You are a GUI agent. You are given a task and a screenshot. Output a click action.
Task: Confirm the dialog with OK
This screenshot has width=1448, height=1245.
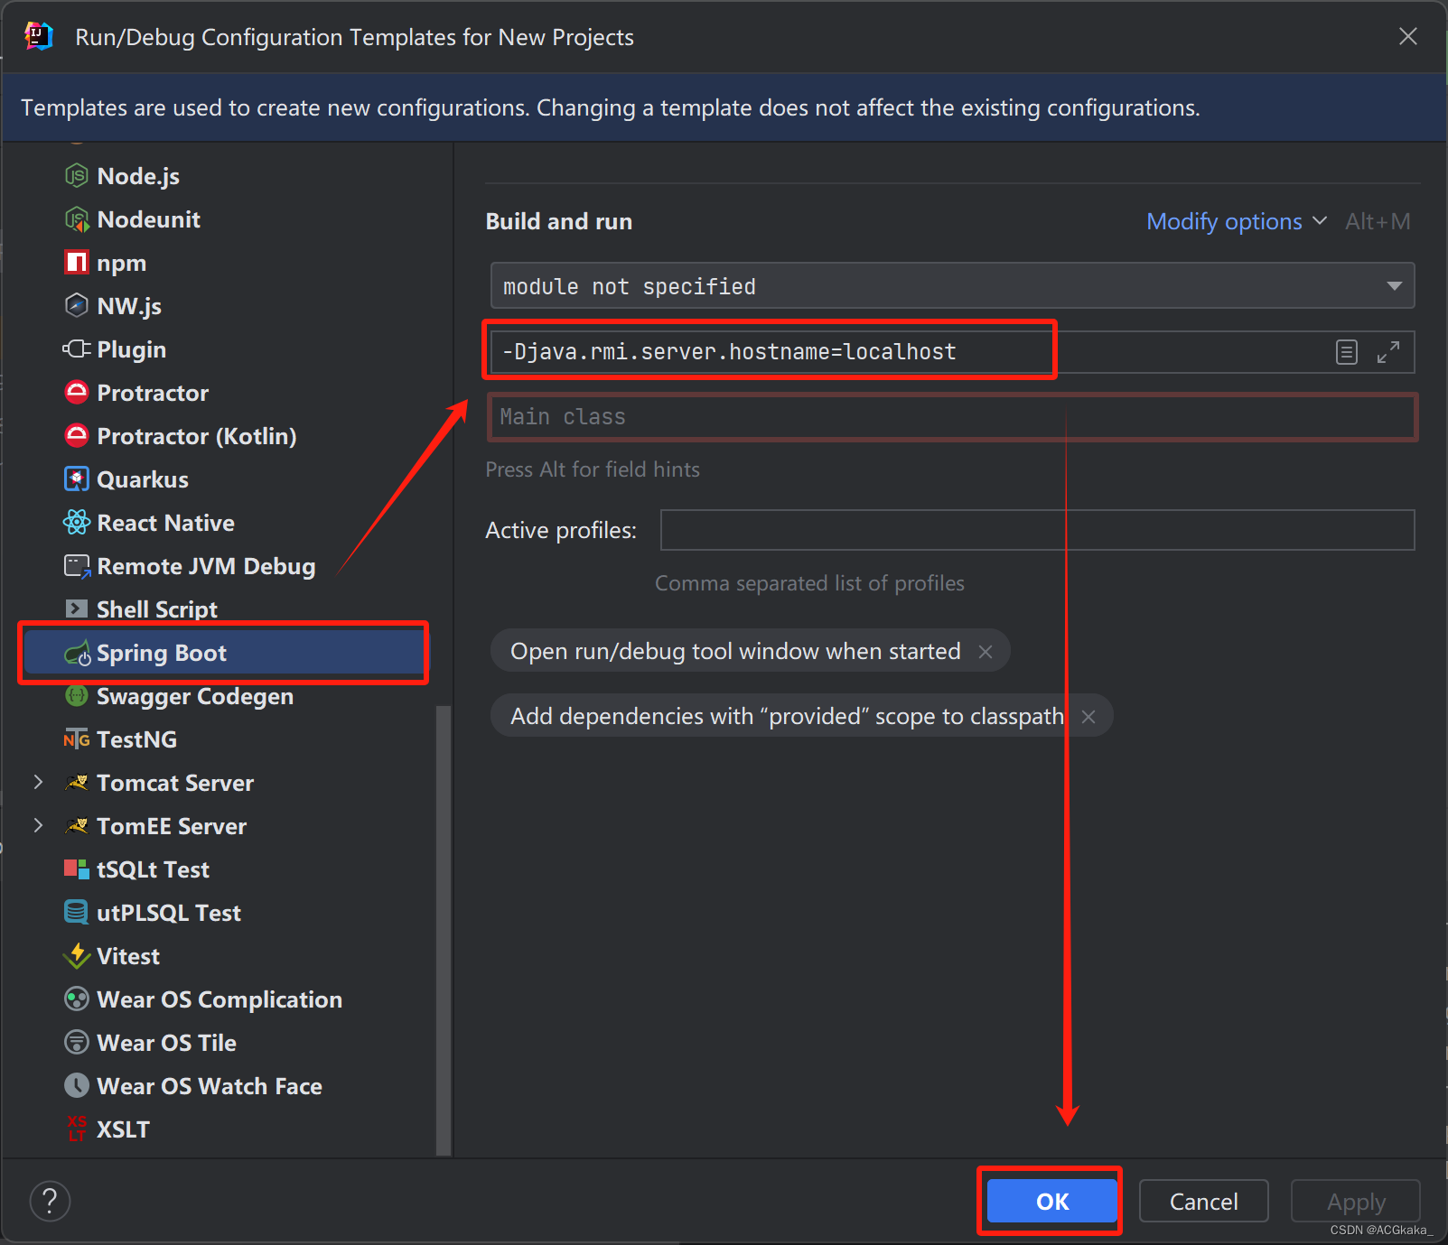1051,1202
